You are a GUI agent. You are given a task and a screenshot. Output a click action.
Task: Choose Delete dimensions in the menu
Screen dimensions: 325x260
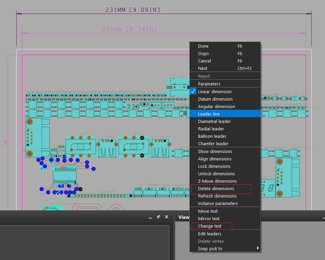[x=216, y=188]
